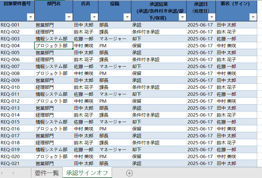The width and height of the screenshot is (262, 178).
Task: Switch to the 要件一覧 sheet tab
Action: pyautogui.click(x=47, y=173)
